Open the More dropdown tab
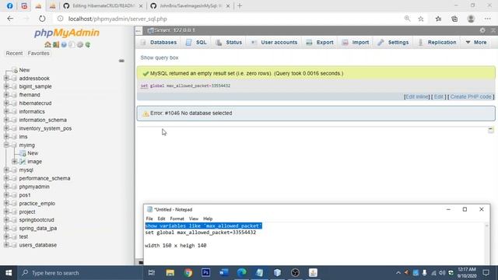The height and width of the screenshot is (280, 498). (476, 42)
